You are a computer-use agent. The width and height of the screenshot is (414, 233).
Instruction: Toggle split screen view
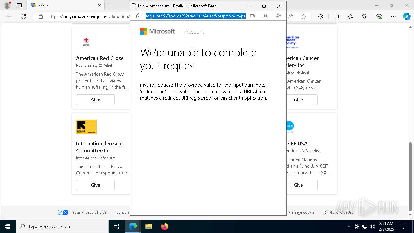(x=336, y=17)
